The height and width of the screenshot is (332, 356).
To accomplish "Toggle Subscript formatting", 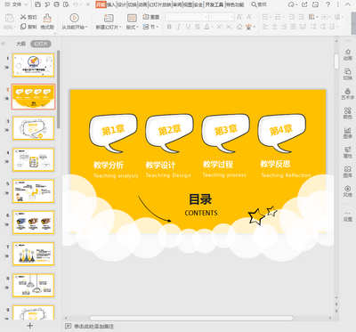I will tap(229, 27).
